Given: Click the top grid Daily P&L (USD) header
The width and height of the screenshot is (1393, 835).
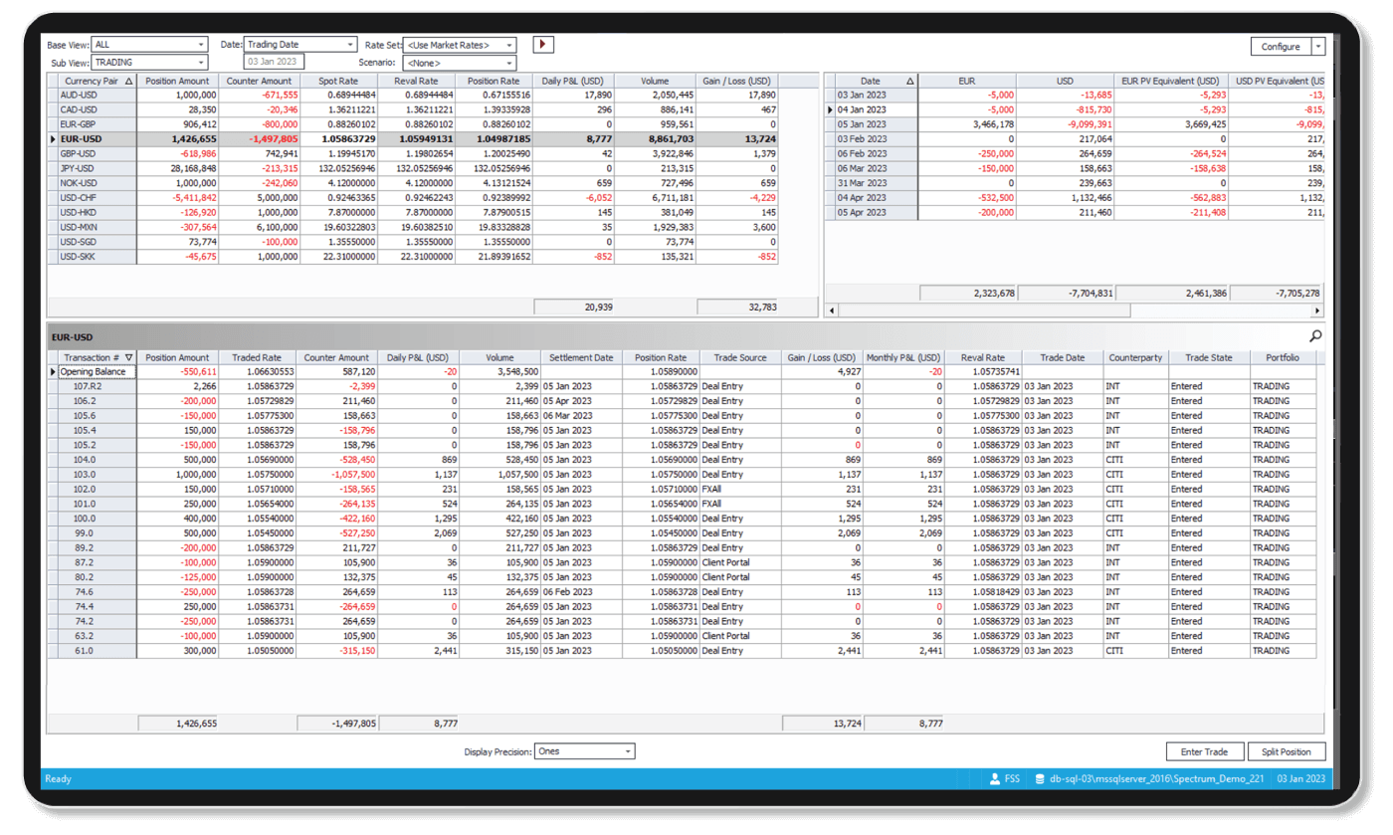Looking at the screenshot, I should [573, 82].
